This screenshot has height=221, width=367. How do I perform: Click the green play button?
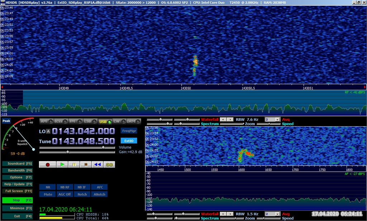(x=62, y=165)
